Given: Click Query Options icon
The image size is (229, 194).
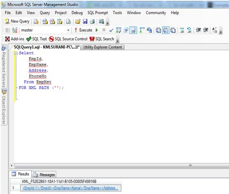Looking at the screenshot, I should point(126,30).
